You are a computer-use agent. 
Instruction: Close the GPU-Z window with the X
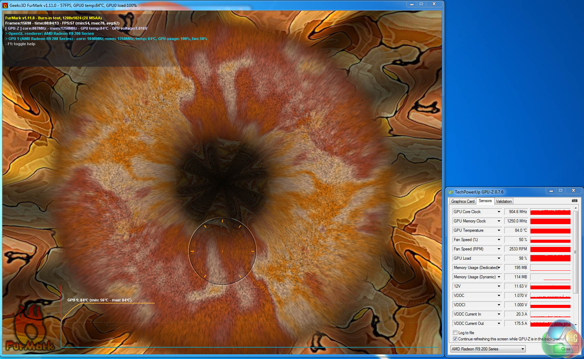coord(573,191)
